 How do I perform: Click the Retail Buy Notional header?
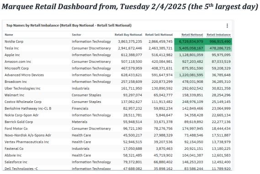(x=128, y=35)
